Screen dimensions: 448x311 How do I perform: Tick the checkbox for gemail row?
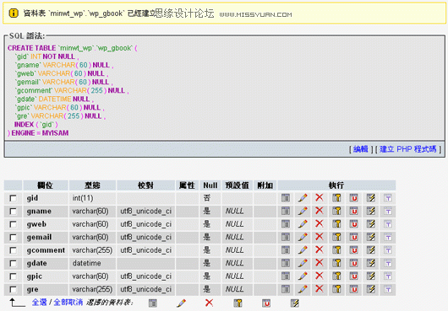[13, 237]
